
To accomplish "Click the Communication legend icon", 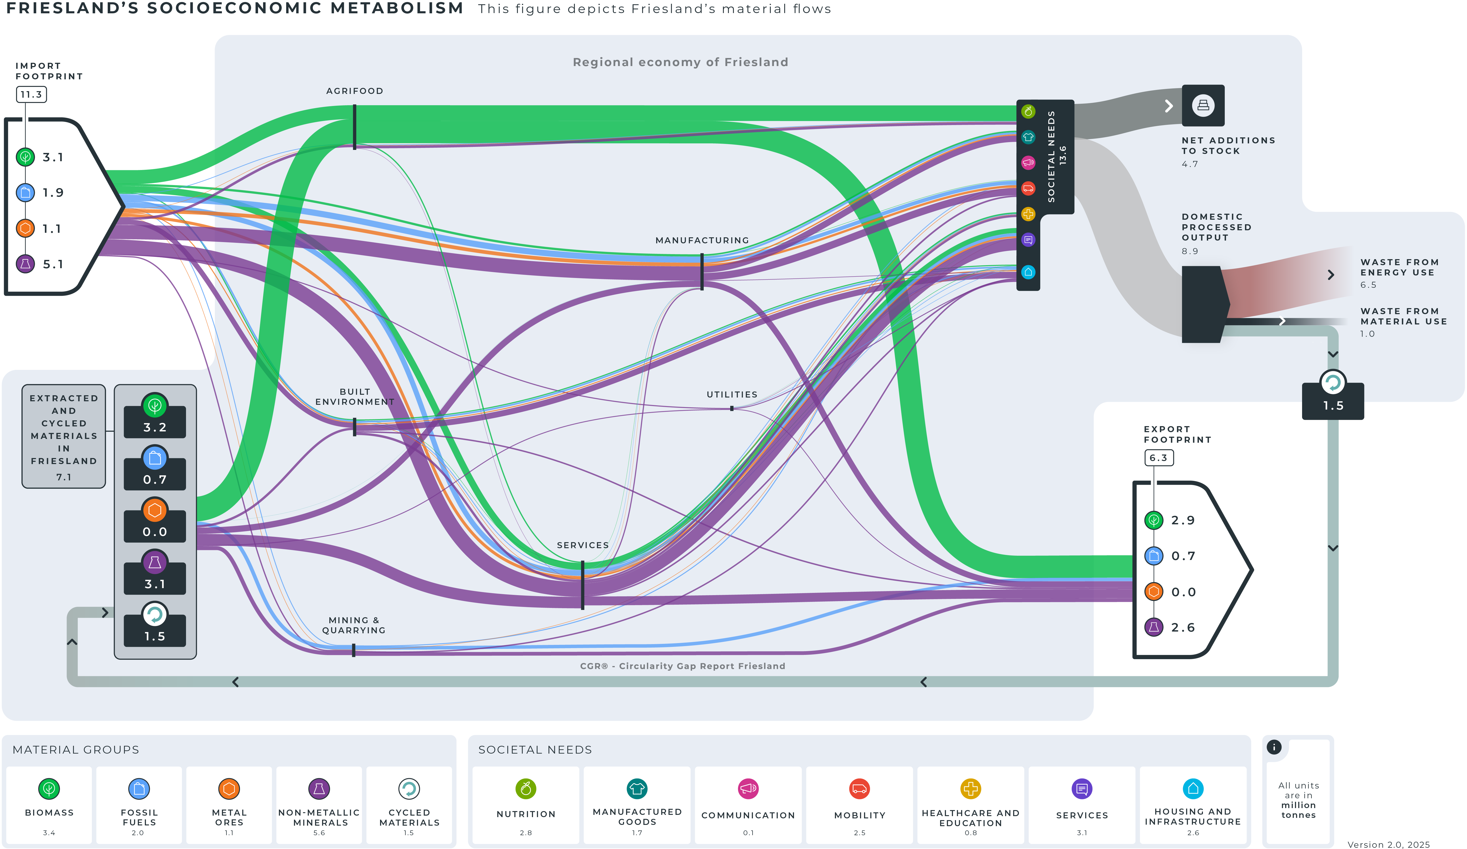I will click(748, 788).
